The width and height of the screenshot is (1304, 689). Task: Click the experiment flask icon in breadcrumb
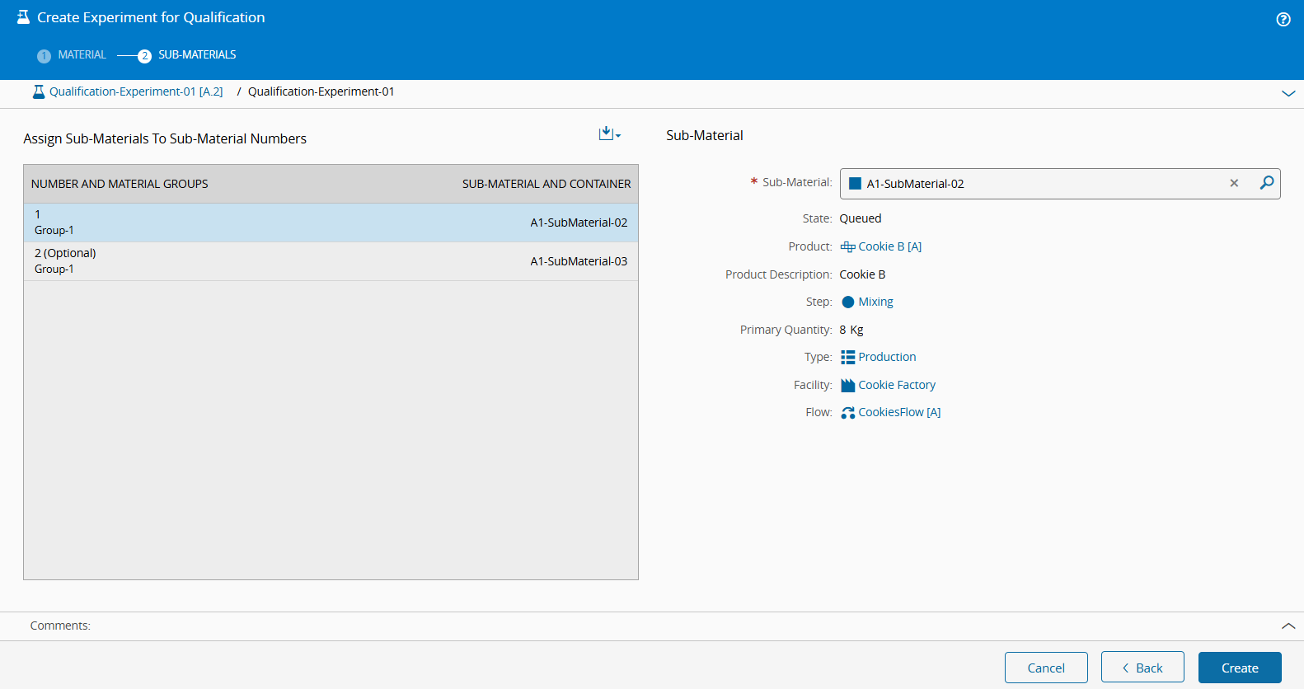(39, 92)
